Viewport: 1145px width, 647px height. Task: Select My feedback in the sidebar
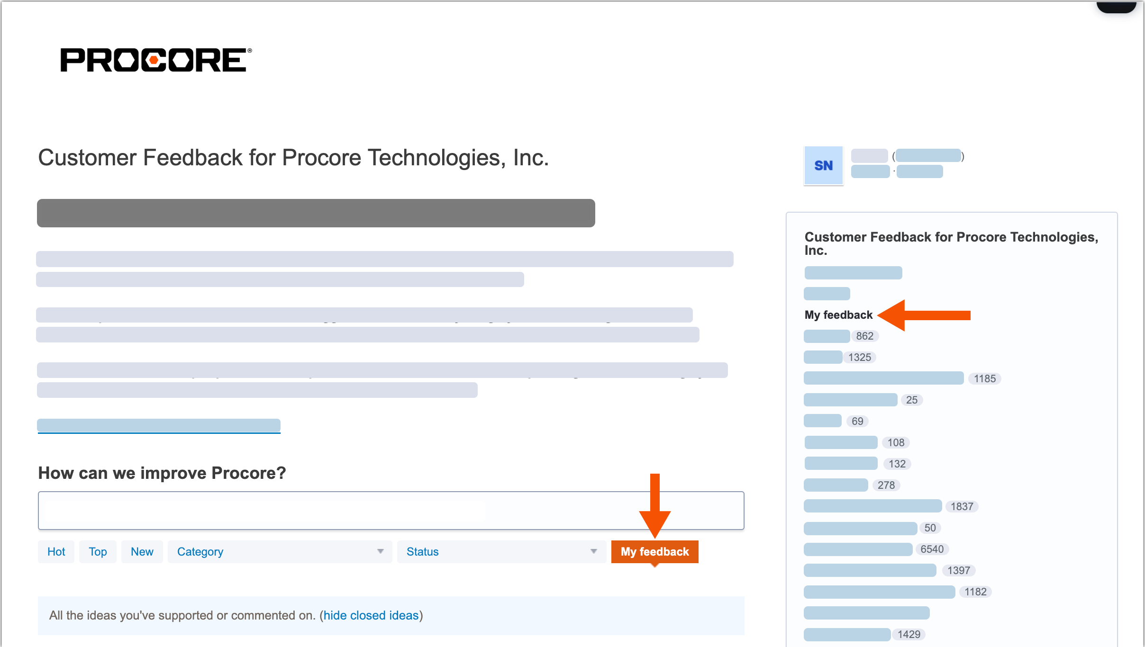click(x=838, y=315)
